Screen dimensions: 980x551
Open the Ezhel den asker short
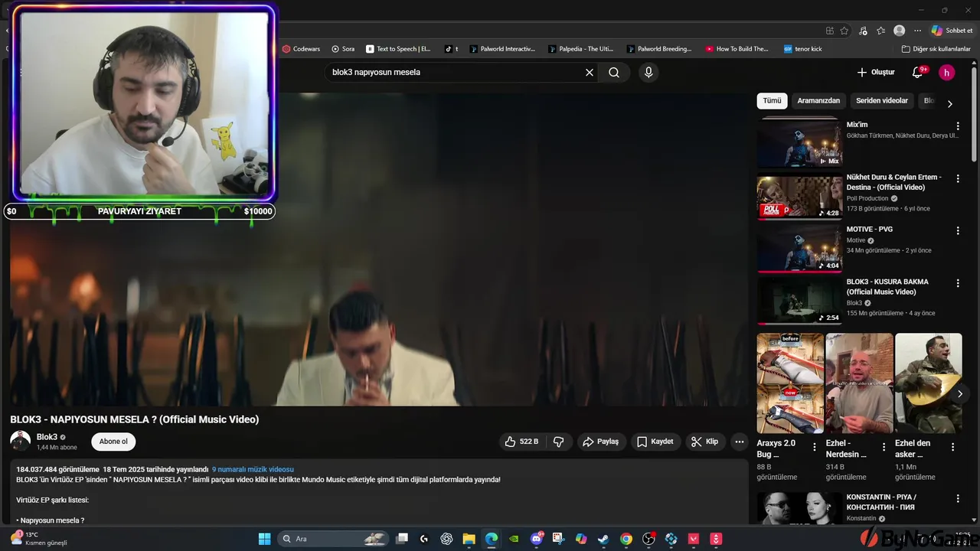[x=928, y=383]
